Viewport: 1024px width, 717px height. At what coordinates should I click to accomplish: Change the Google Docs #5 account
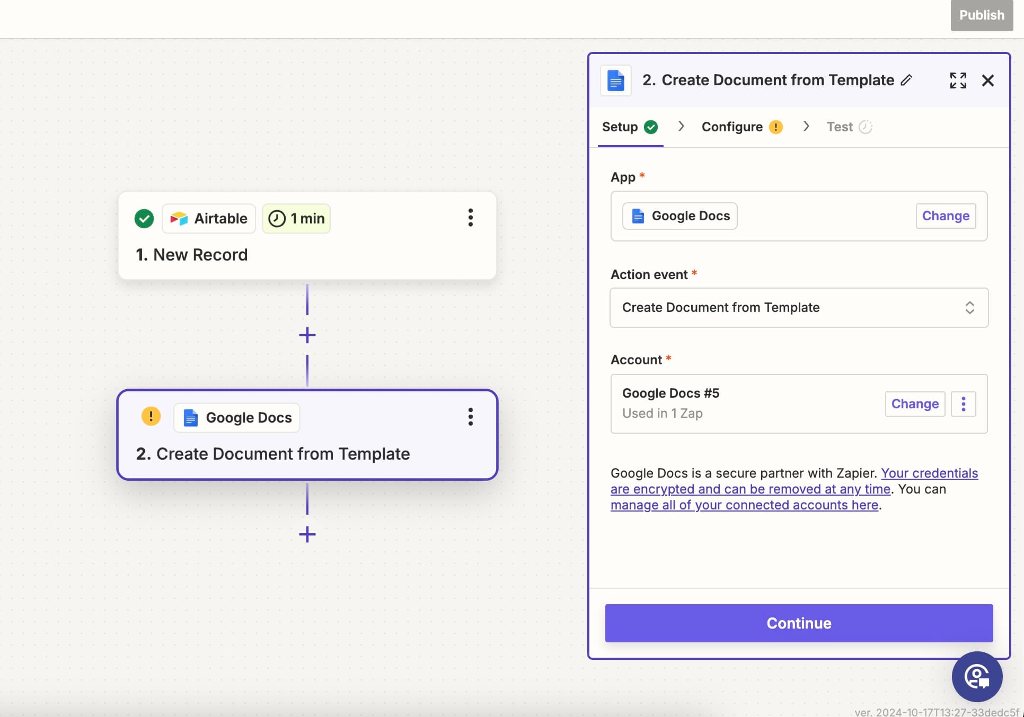(914, 404)
